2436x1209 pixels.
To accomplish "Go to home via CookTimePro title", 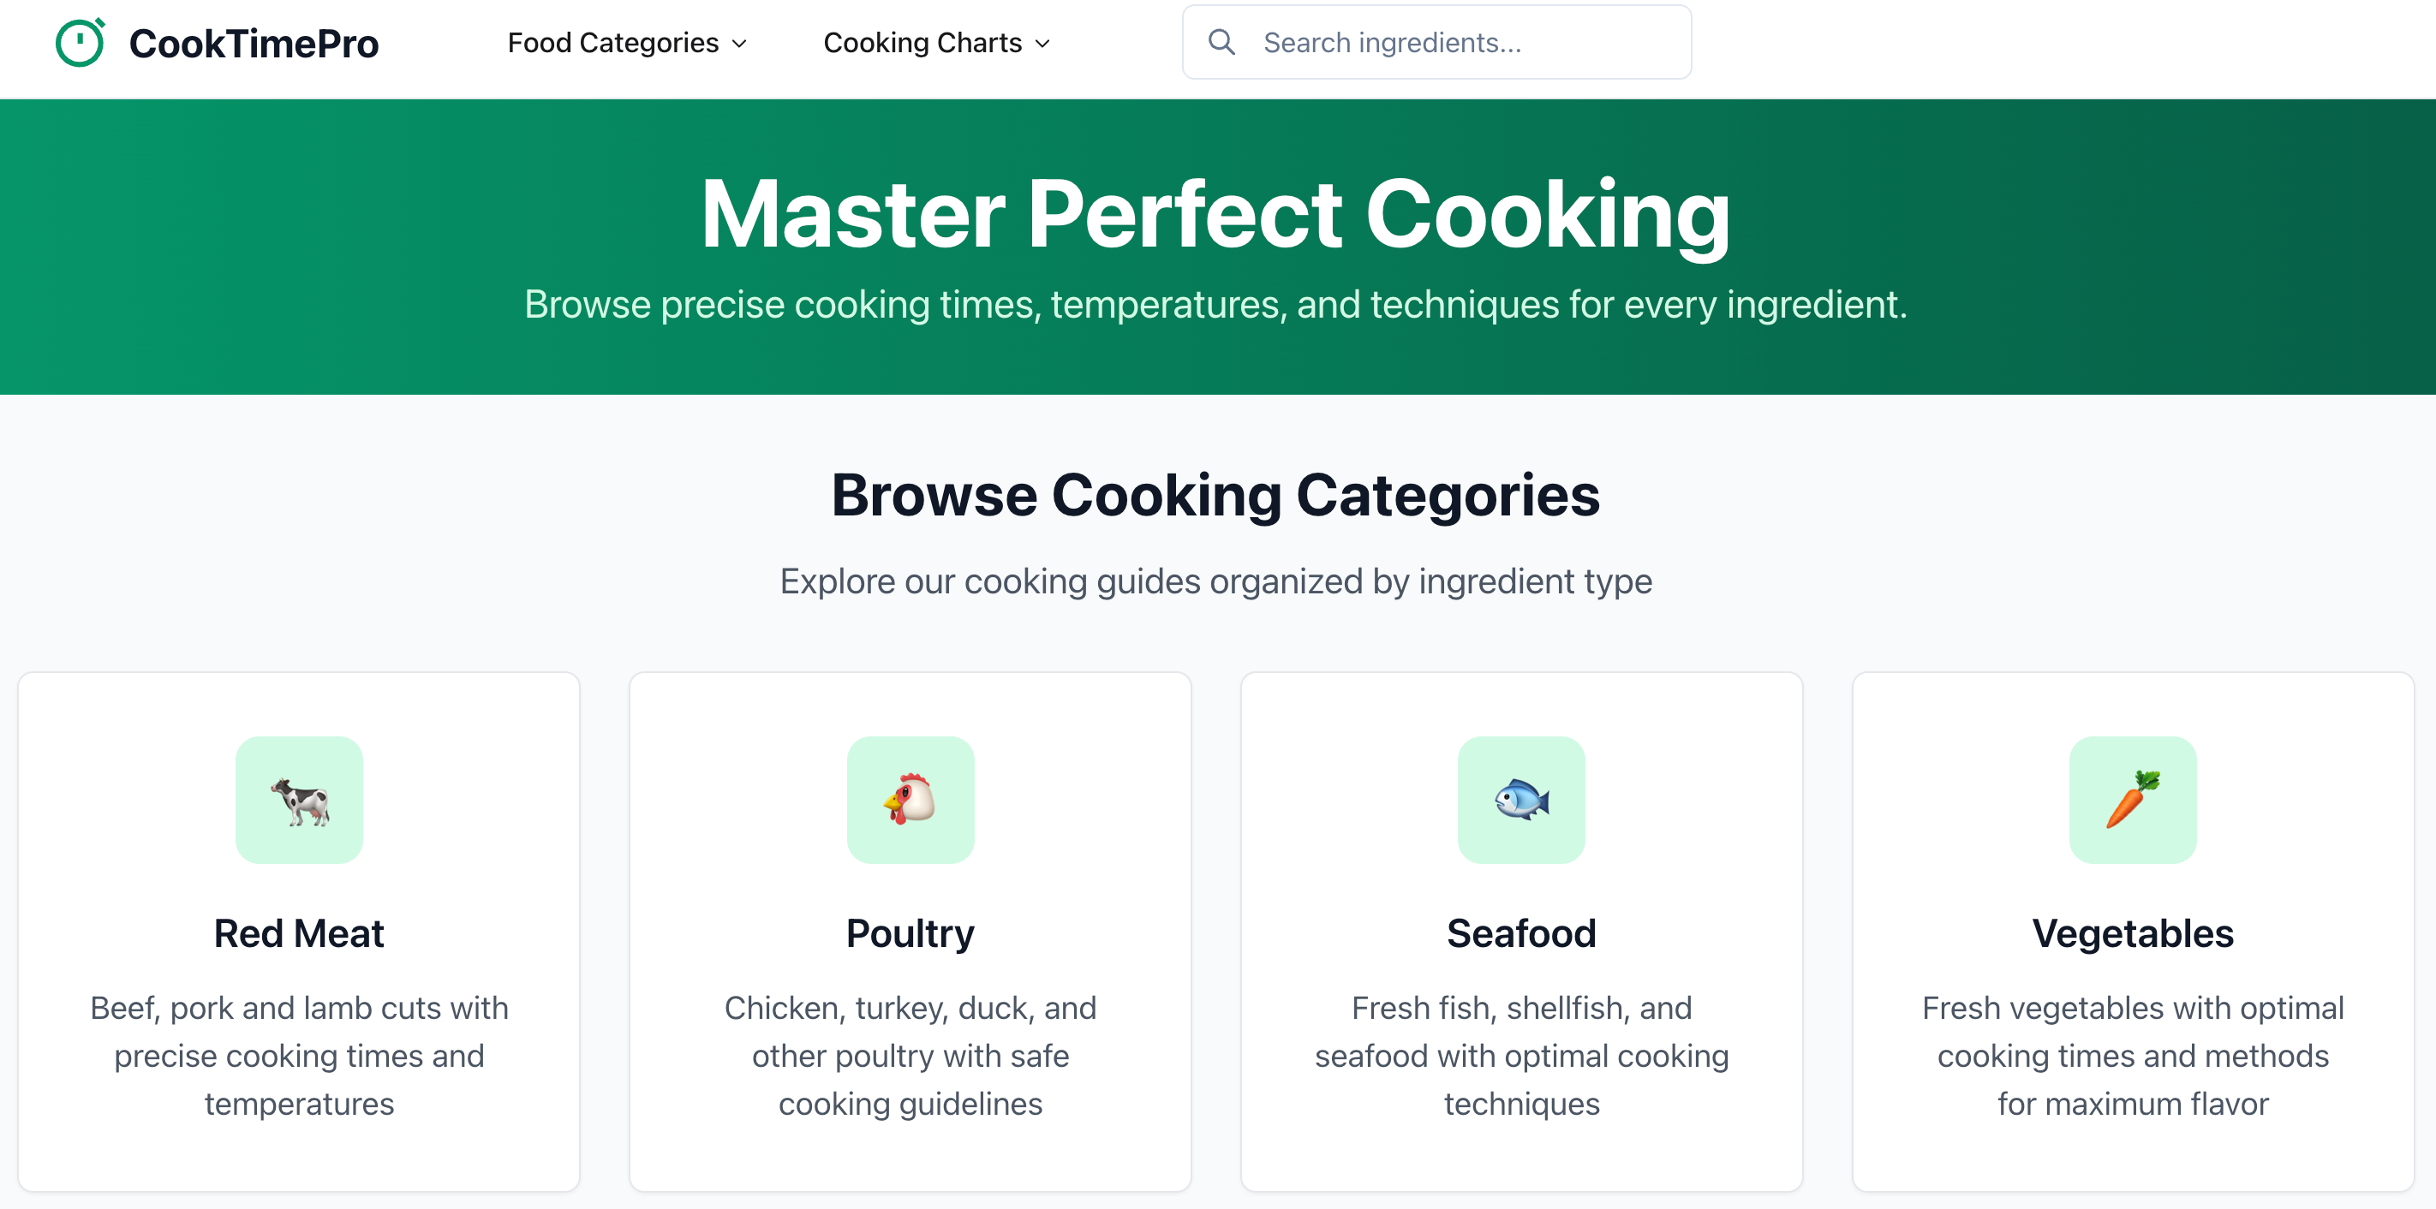I will (x=254, y=44).
